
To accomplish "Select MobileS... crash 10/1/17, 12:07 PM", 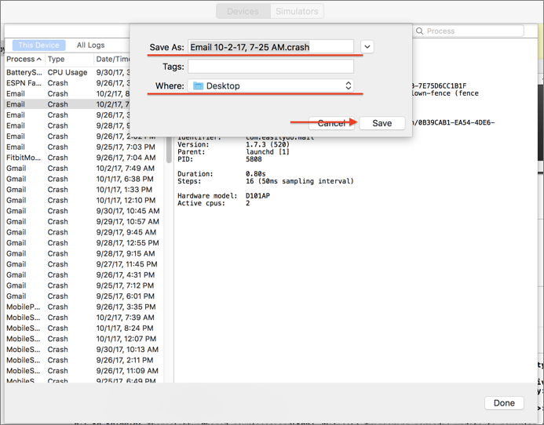I will (84, 339).
